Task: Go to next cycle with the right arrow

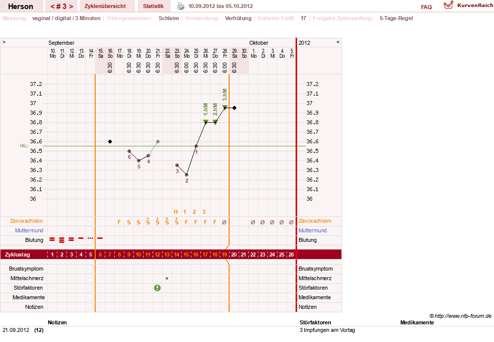Action: click(x=71, y=7)
